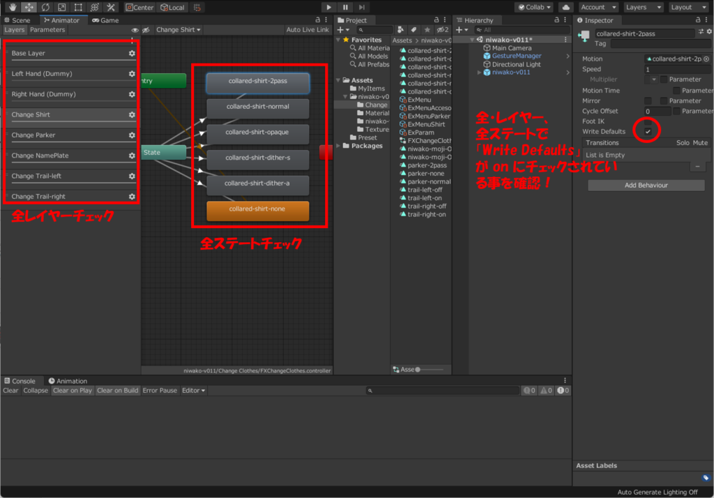Click the Pause button
Screen dimensions: 714x498
pos(345,7)
